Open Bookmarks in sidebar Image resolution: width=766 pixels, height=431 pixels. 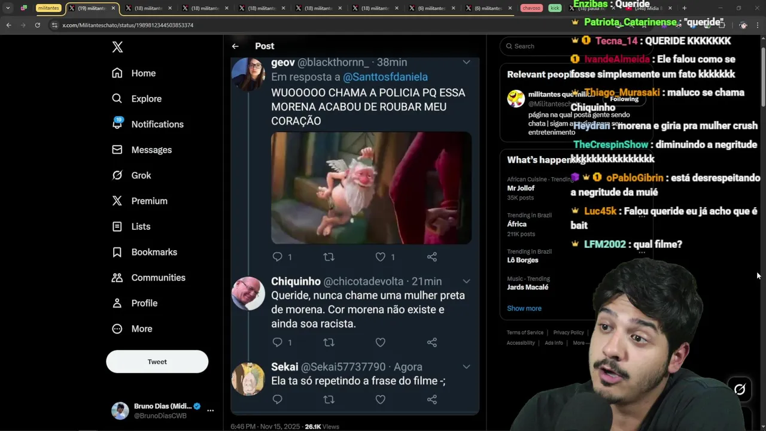click(x=144, y=252)
